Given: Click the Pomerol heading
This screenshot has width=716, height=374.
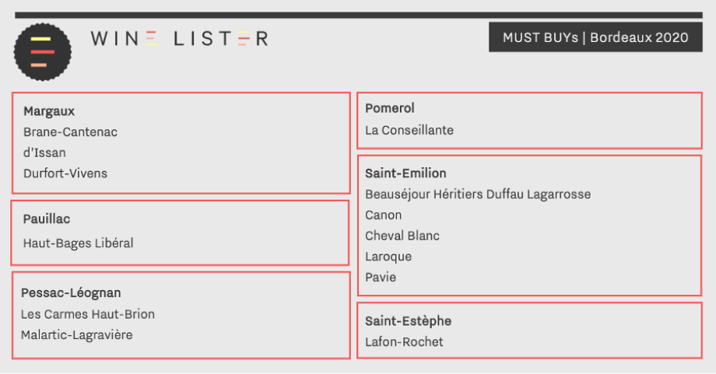Looking at the screenshot, I should click(389, 108).
